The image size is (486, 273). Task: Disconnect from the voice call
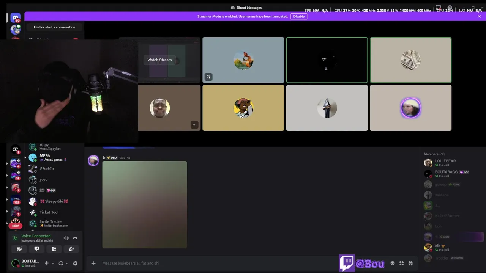click(x=75, y=238)
